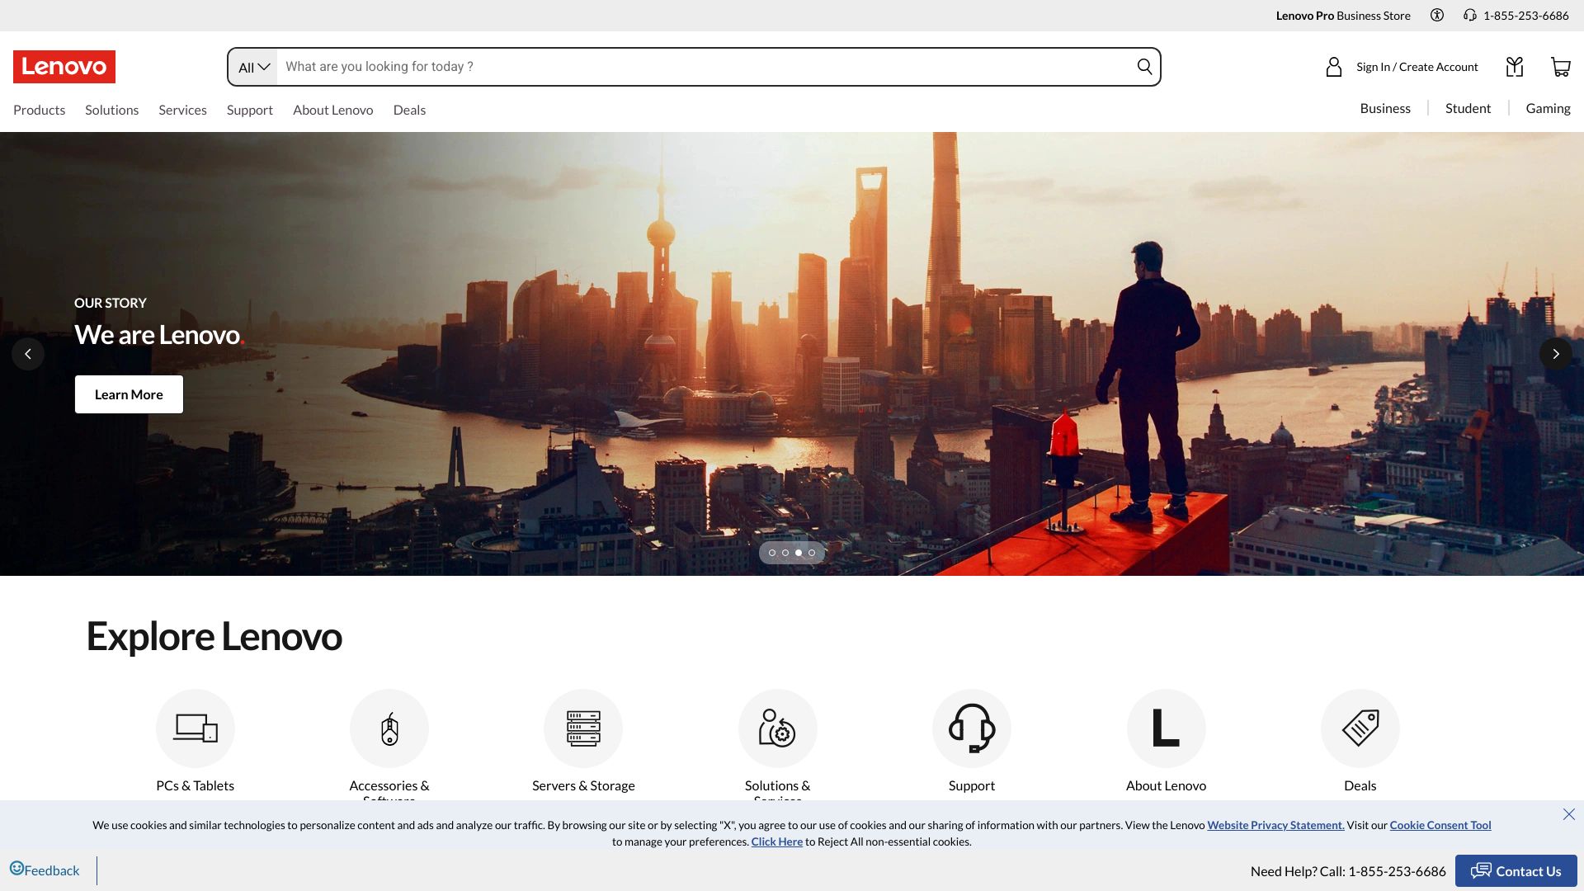This screenshot has height=891, width=1584.
Task: Select the second carousel dot indicator
Action: 785,553
